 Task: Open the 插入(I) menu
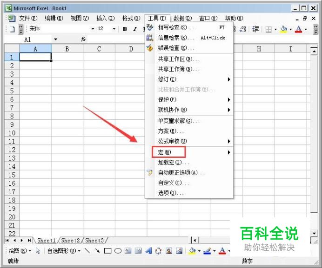tap(105, 18)
